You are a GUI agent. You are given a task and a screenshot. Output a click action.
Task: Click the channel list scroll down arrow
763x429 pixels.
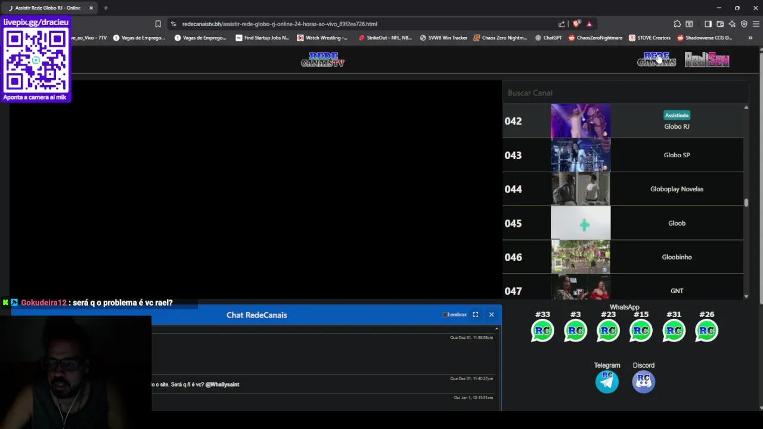click(746, 296)
